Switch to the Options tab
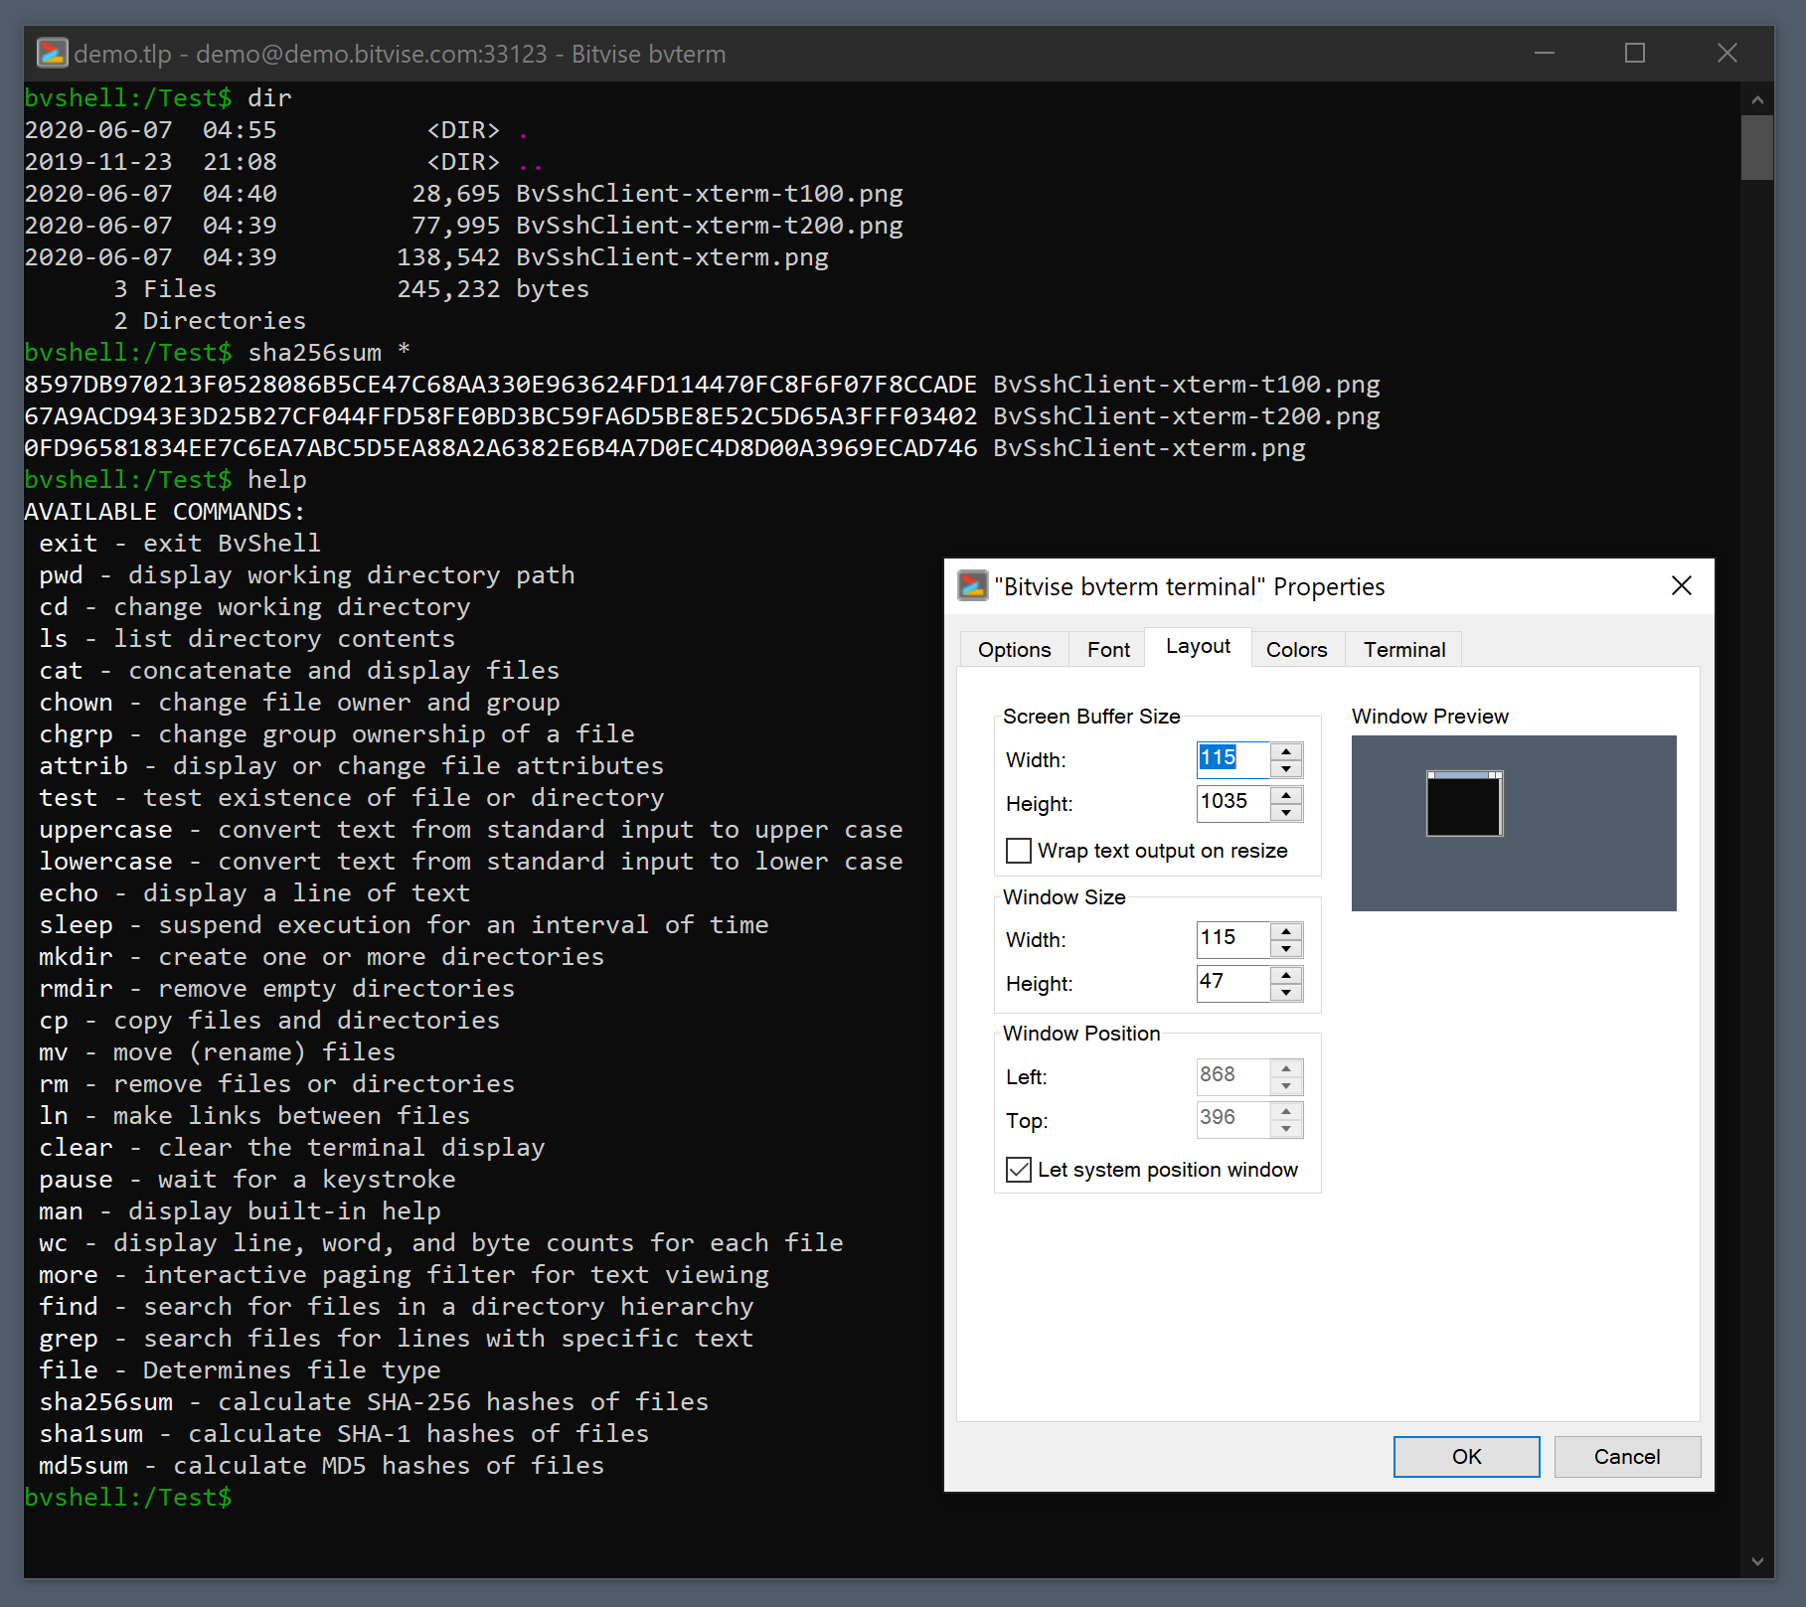The image size is (1806, 1607). [x=1014, y=649]
